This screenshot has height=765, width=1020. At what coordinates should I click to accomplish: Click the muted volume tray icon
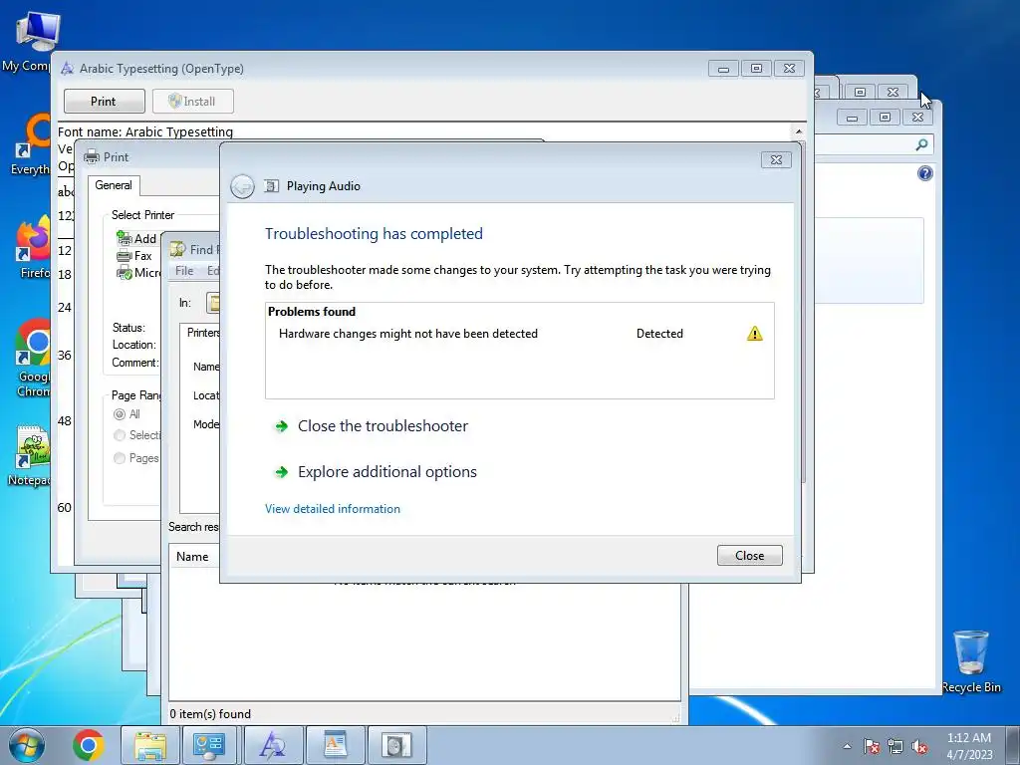point(919,746)
